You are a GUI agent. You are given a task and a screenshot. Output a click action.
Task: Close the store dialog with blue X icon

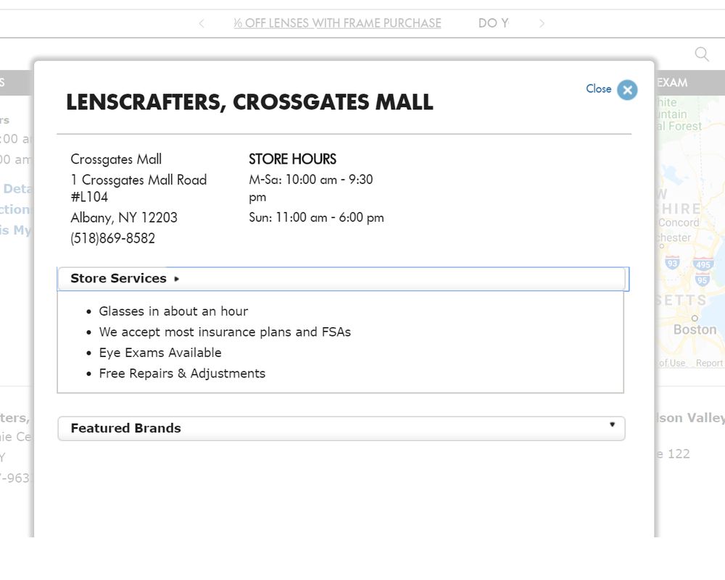pos(627,90)
